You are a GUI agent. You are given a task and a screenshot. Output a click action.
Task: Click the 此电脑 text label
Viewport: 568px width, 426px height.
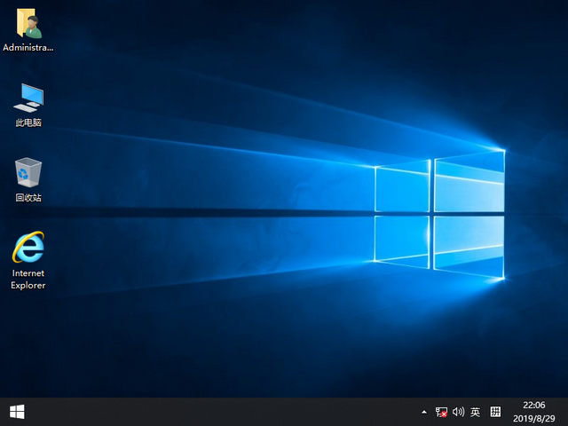tap(28, 122)
